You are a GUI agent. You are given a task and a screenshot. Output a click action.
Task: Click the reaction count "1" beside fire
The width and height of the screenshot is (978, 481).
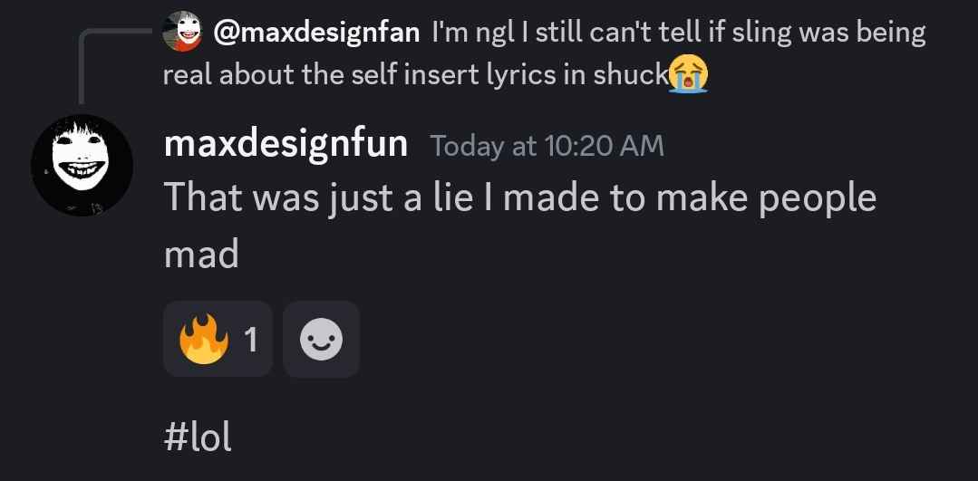[251, 340]
